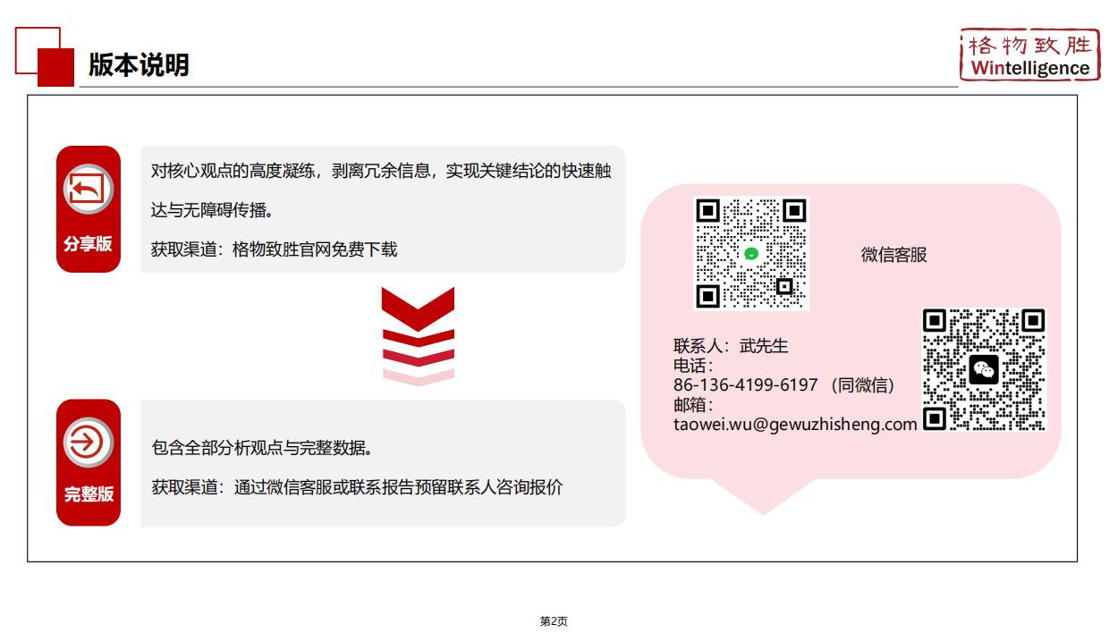Click the 获取渠道：通过微信客服 contact line
Screen dimensions: 1109x633
(x=357, y=487)
